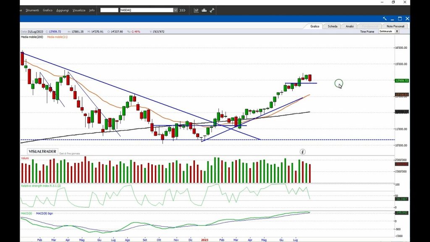Click the chart settings icon in the toolbar
This screenshot has height=242, width=430.
[x=196, y=10]
